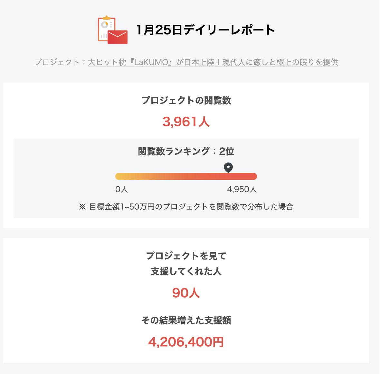Click the プロジェクト： label before the link

(61, 62)
